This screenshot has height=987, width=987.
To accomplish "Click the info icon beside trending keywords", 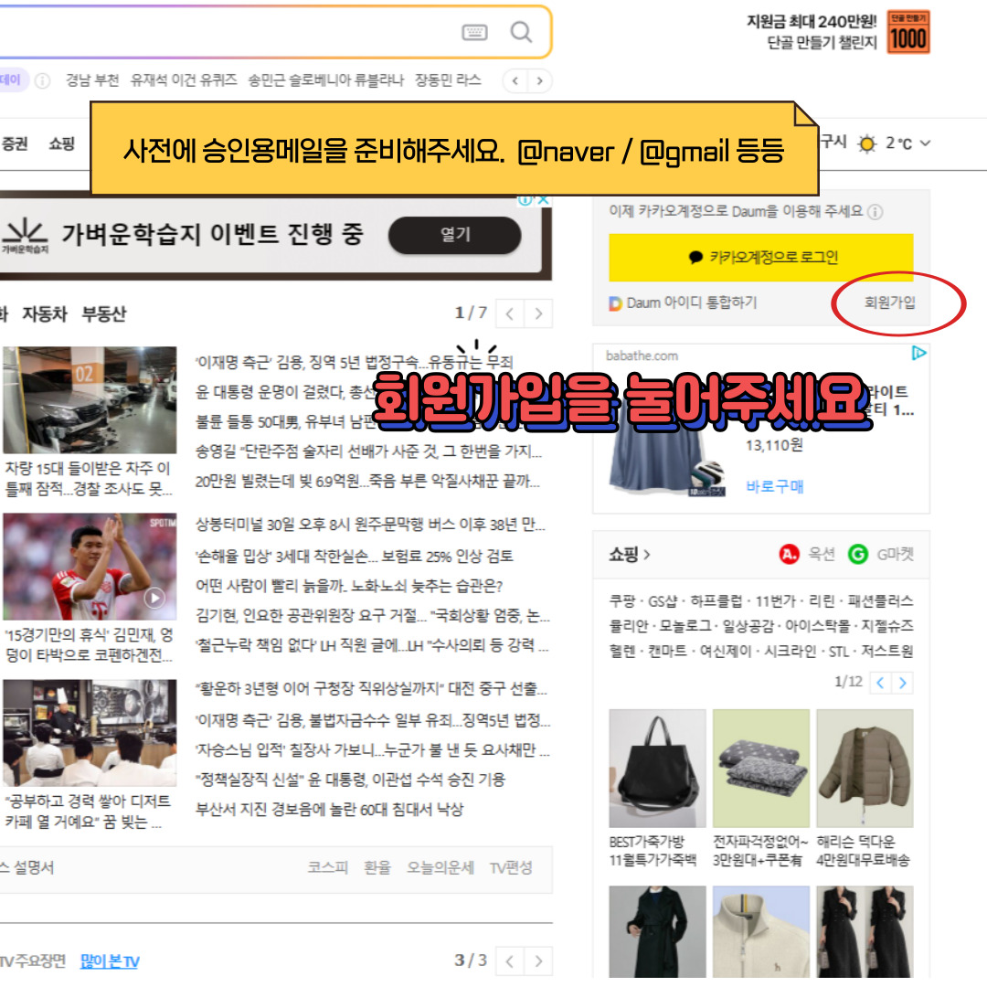I will (42, 80).
